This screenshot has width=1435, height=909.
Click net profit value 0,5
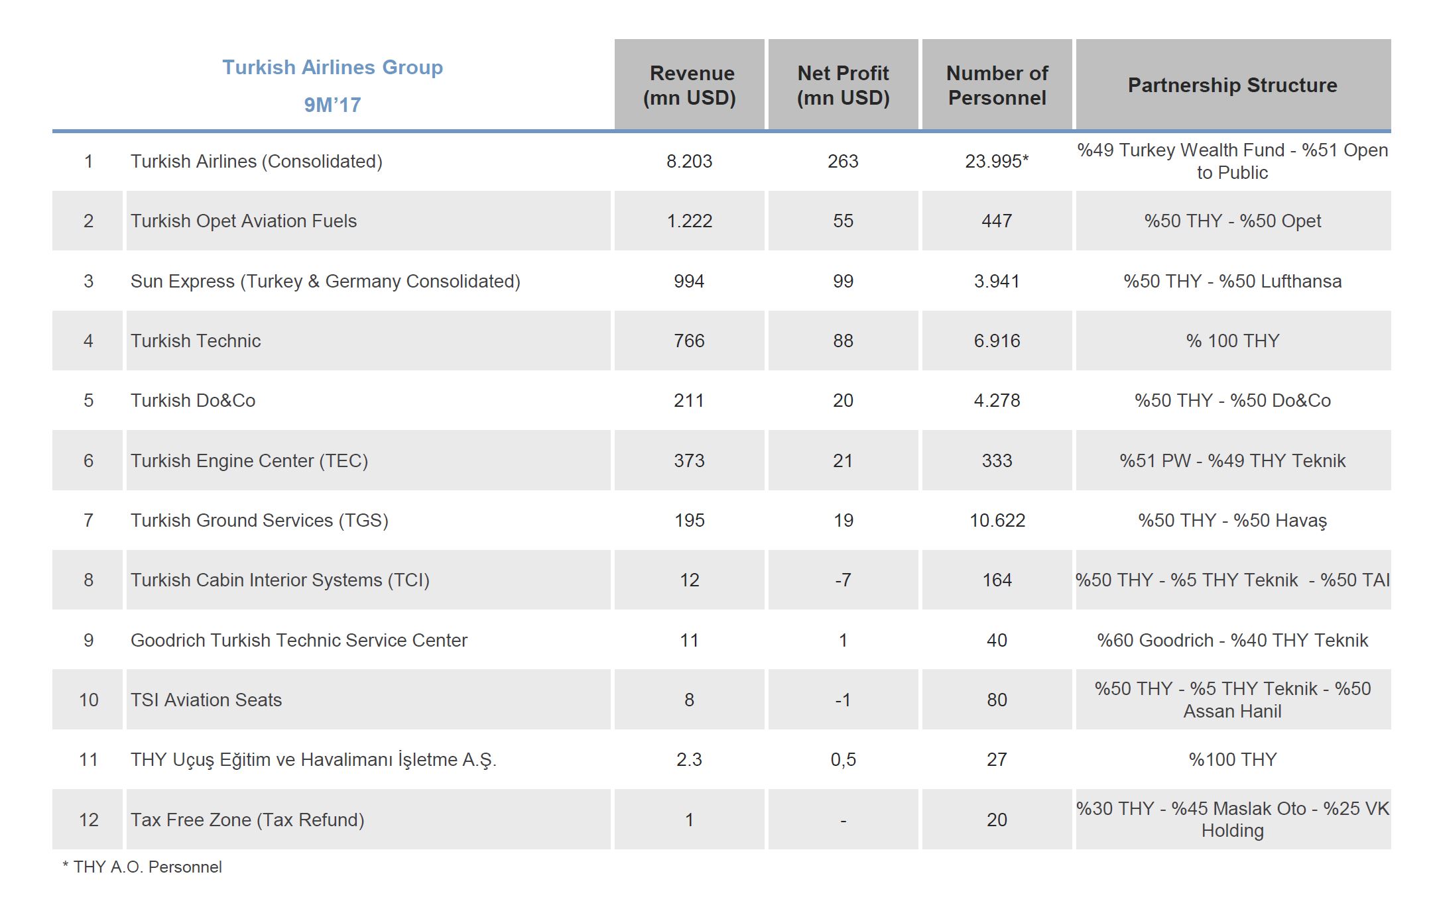843,760
